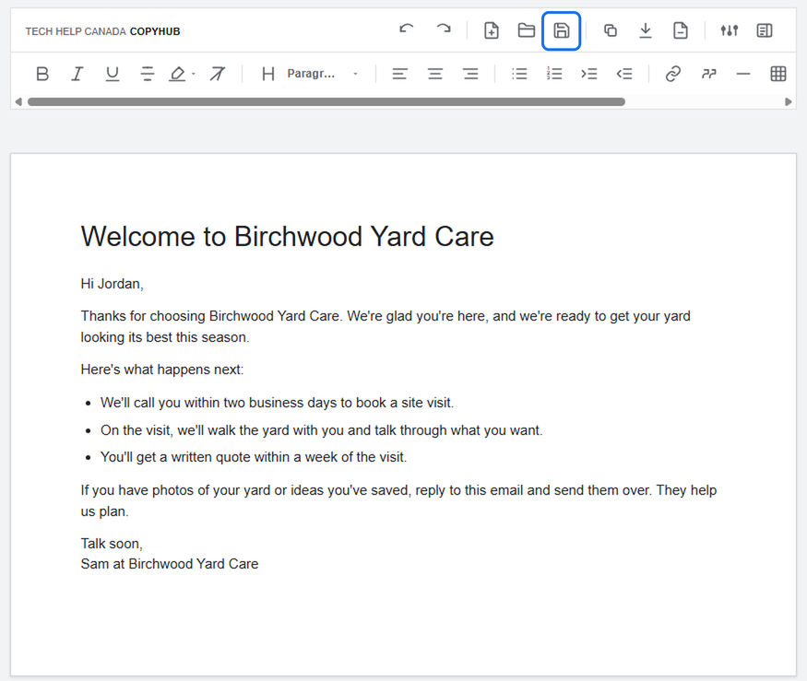Image resolution: width=807 pixels, height=681 pixels.
Task: Click the signature 'Sam at Birchwood Yard Care'
Action: pyautogui.click(x=170, y=564)
